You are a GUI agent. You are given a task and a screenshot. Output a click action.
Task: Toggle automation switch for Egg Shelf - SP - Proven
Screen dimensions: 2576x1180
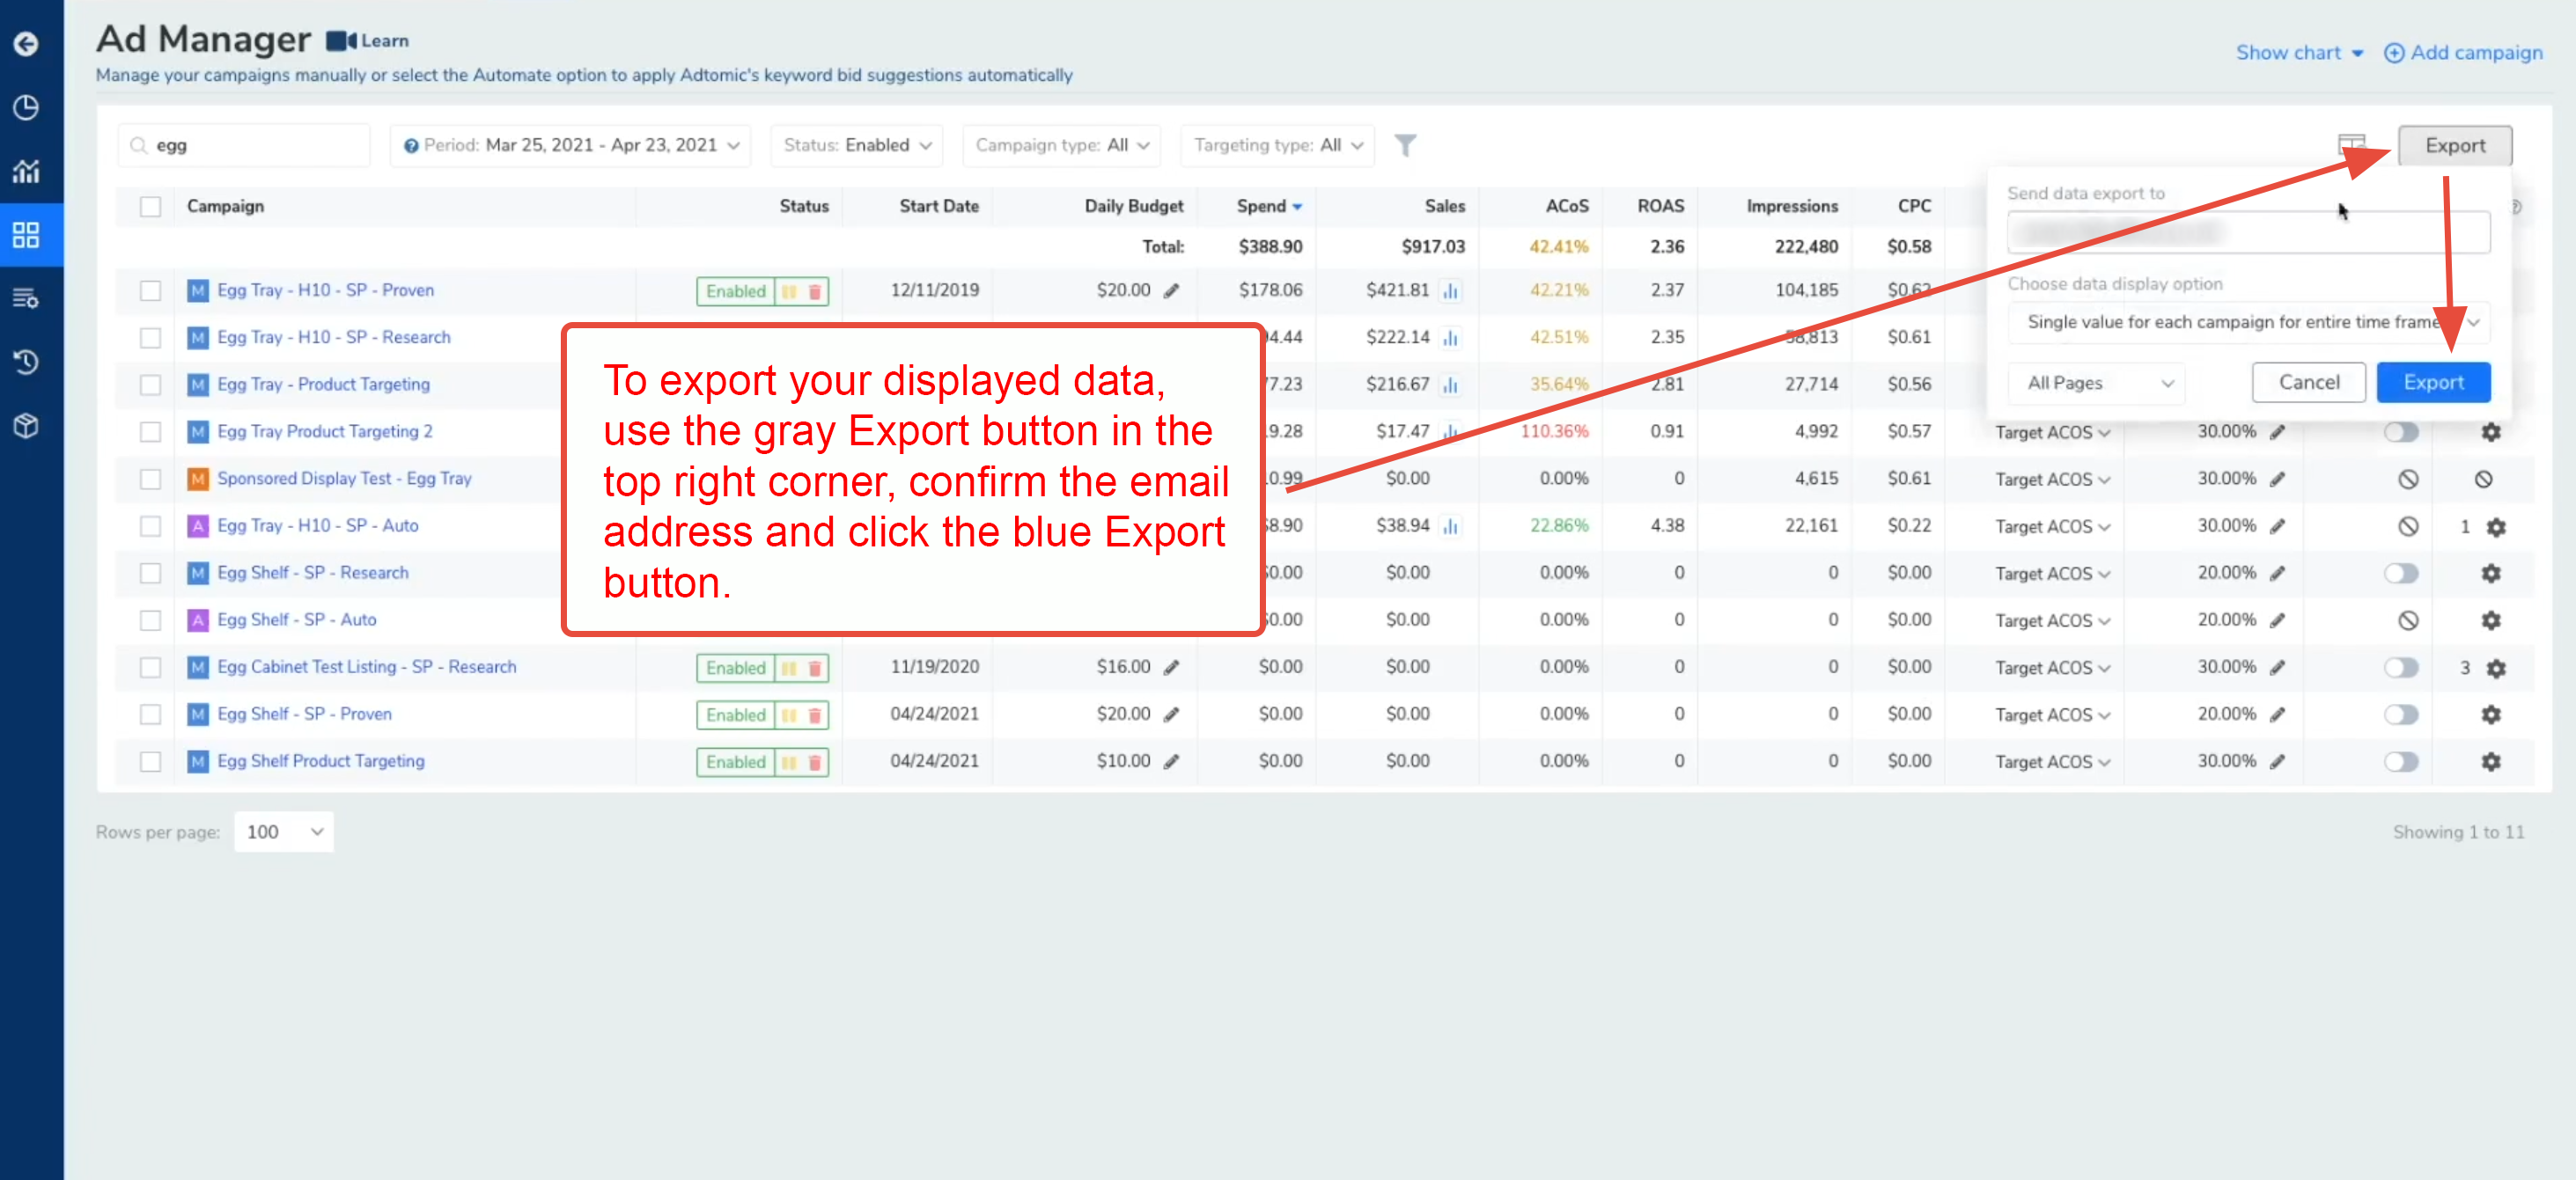(2401, 715)
